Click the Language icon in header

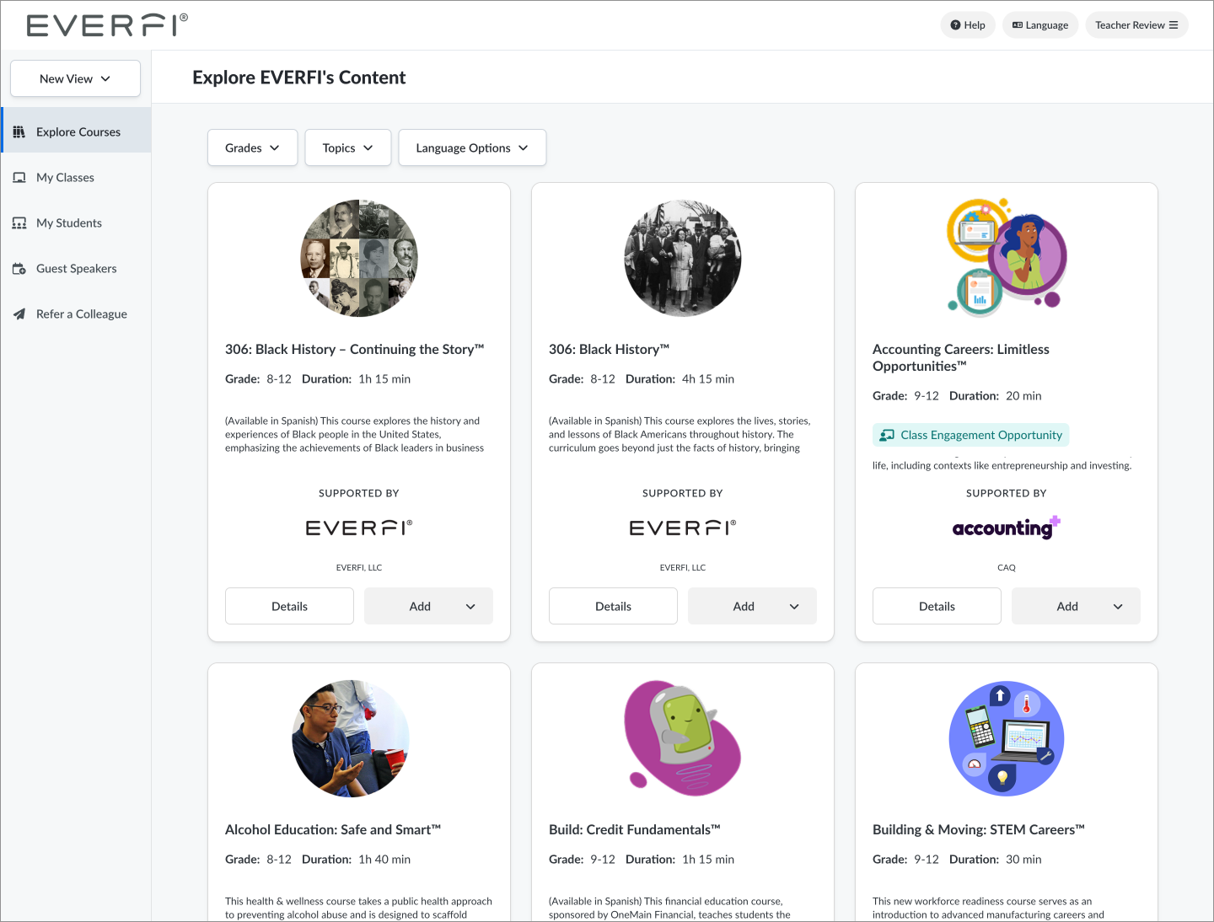[x=1018, y=25]
